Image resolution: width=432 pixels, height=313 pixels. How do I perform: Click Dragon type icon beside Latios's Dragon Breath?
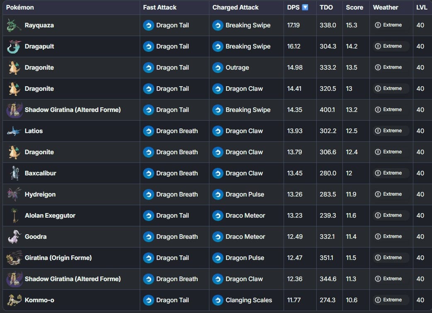tap(148, 131)
